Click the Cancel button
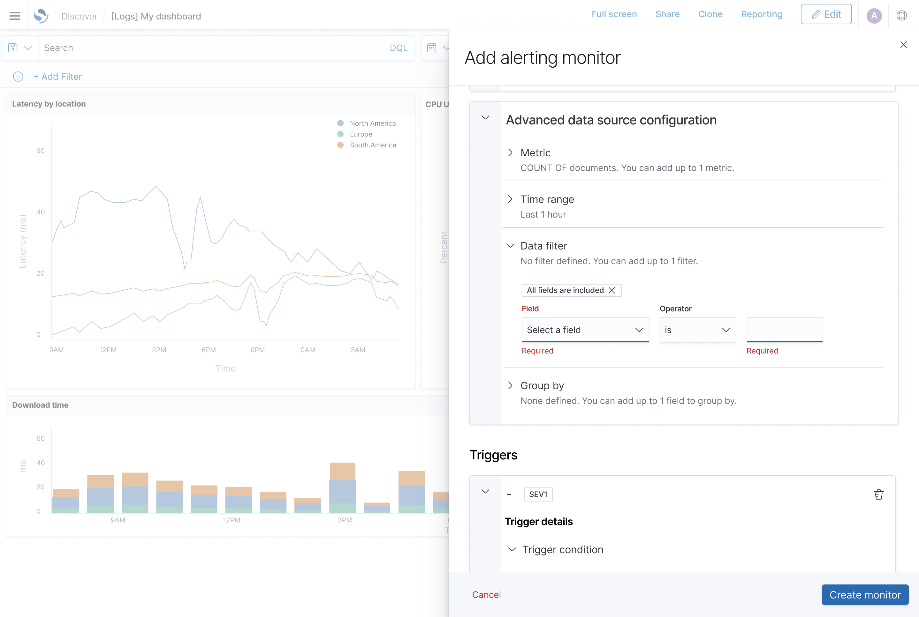Viewport: 919px width, 617px height. [x=486, y=594]
